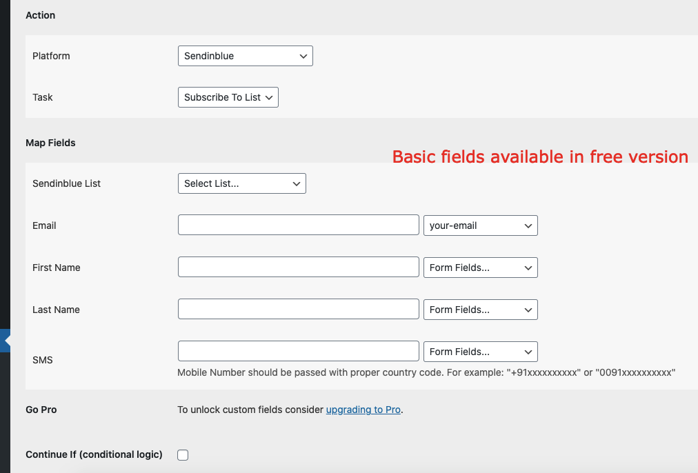Click the sidebar collapse arrow indicator
The width and height of the screenshot is (698, 473).
(6, 341)
